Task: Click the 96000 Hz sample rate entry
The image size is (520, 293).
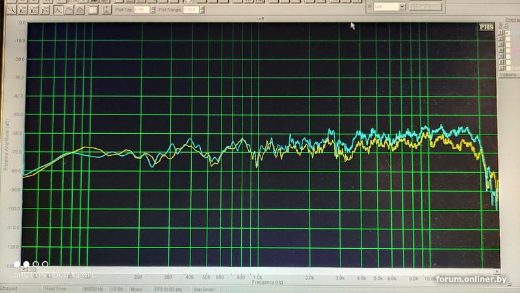Action: coord(94,289)
